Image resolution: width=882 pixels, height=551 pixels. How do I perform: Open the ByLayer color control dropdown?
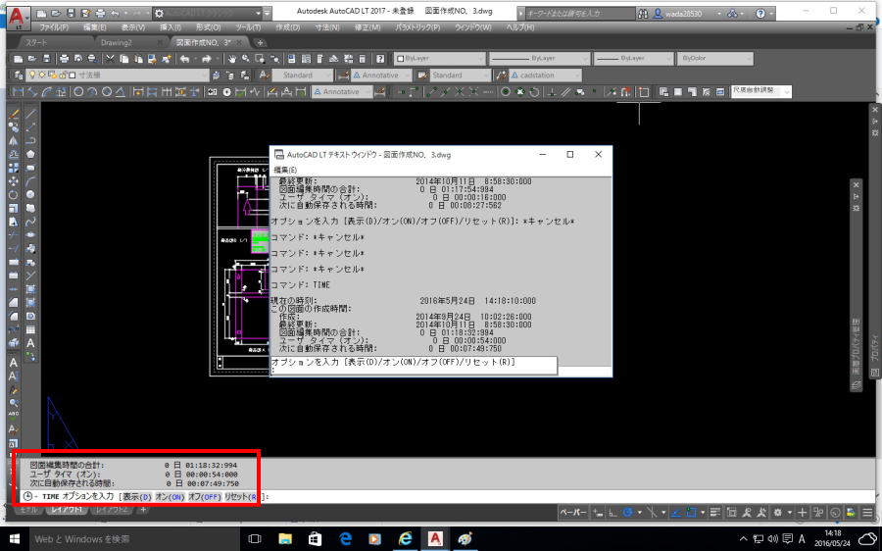coord(439,58)
